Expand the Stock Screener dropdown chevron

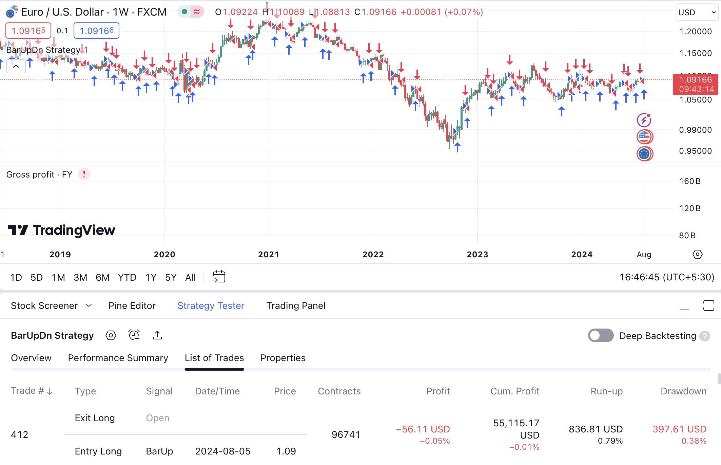(89, 306)
